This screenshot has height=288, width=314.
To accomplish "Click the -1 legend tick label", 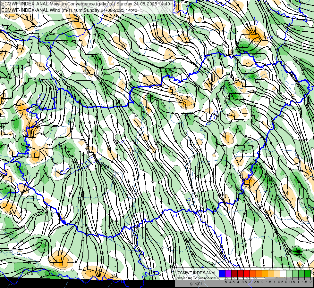I will coord(274,282).
